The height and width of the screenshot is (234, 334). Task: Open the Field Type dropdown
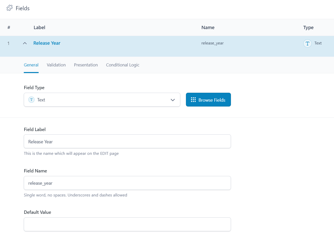click(102, 100)
